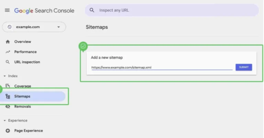Click the Google Search Console logo
Screen dimensions: 264x138
click(x=44, y=11)
